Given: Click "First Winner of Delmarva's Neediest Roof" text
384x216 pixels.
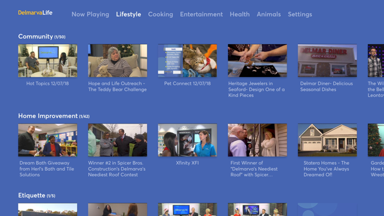Looking at the screenshot, I should tap(254, 169).
